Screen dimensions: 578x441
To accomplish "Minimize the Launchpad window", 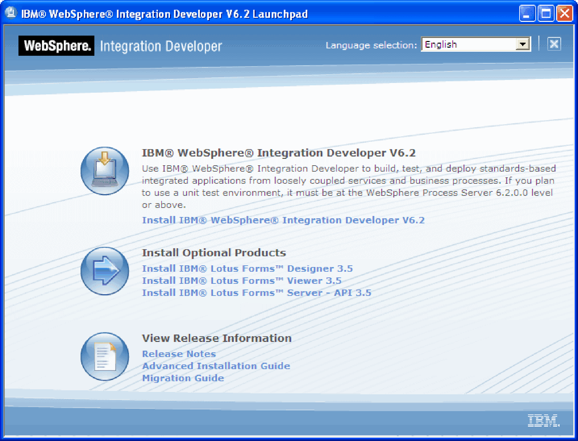I will coord(527,13).
